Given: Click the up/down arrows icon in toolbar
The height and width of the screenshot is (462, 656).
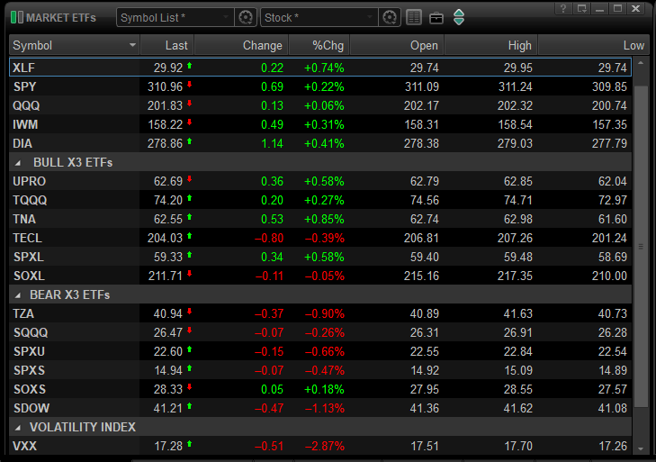Looking at the screenshot, I should click(x=459, y=17).
